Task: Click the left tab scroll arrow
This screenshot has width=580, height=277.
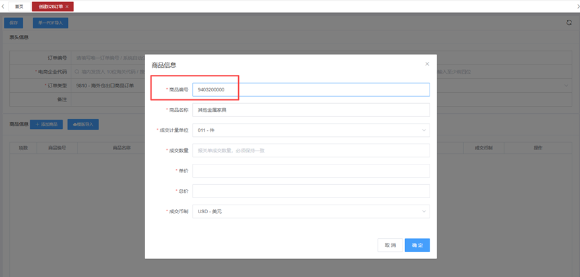Action: pos(3,7)
